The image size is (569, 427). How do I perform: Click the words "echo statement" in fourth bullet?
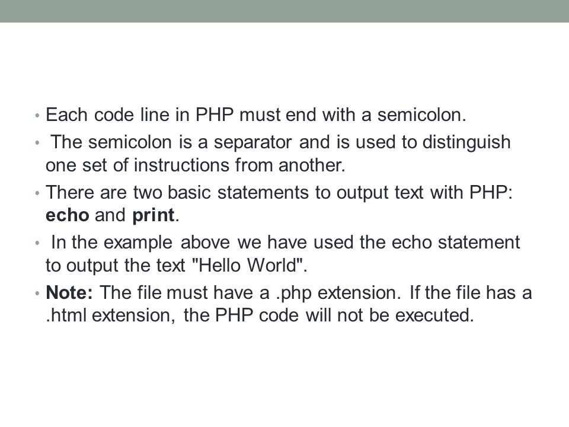pyautogui.click(x=456, y=243)
